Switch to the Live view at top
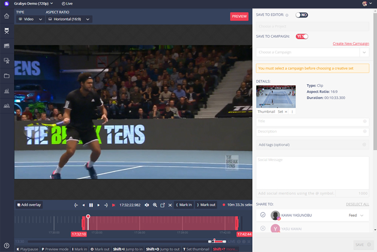Viewport: 377px width, 252px height. coord(67,4)
